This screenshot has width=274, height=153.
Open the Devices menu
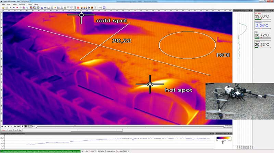coord(22,4)
